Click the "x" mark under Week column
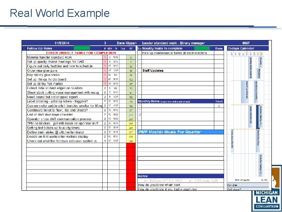Screen dimensions: 282x212 pos(219,106)
